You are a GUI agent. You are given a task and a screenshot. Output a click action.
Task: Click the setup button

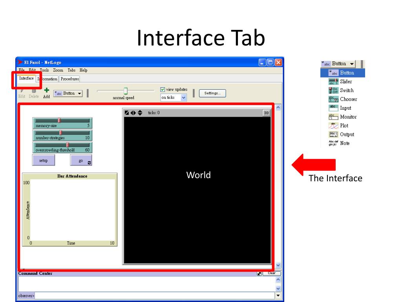point(43,160)
